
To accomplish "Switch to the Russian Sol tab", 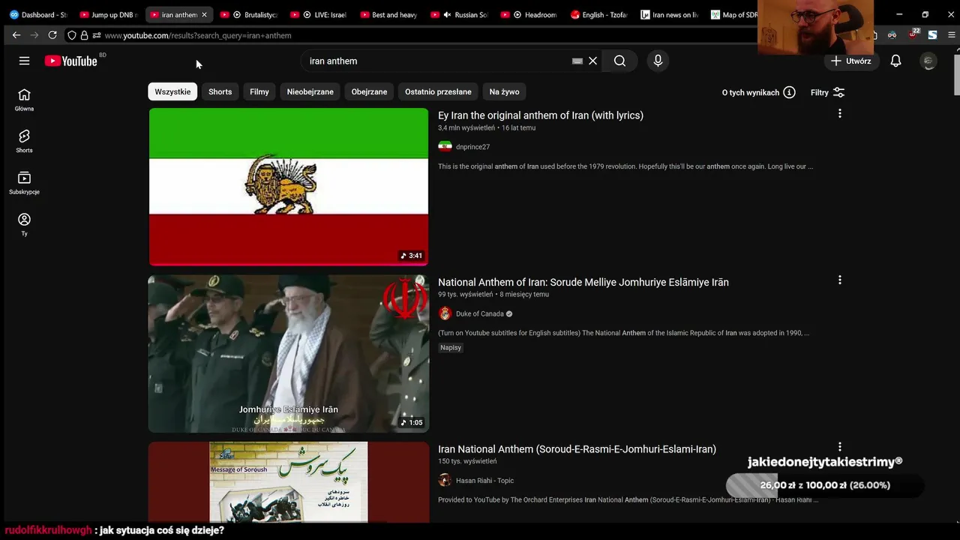I will (x=460, y=15).
